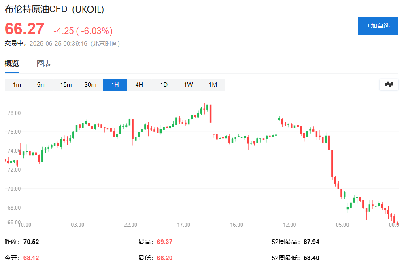
Task: Click the 68.00 price axis label
Action: pyautogui.click(x=14, y=208)
